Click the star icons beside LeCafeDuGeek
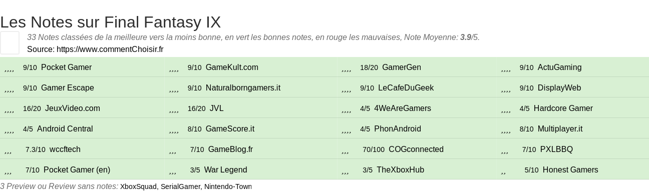This screenshot has width=649, height=192. point(347,88)
